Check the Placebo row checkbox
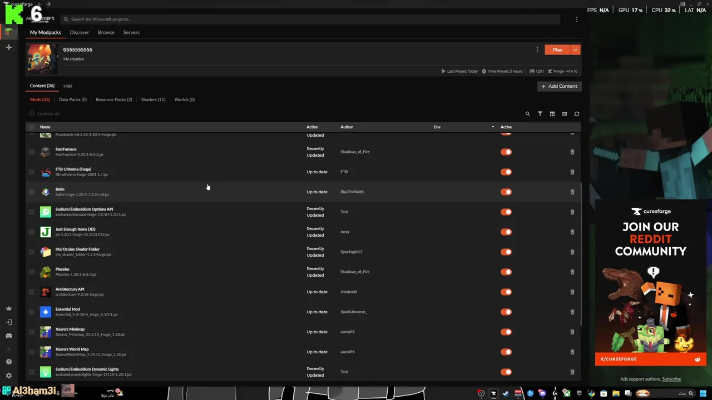 click(31, 272)
